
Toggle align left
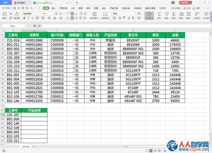[x=68, y=18]
